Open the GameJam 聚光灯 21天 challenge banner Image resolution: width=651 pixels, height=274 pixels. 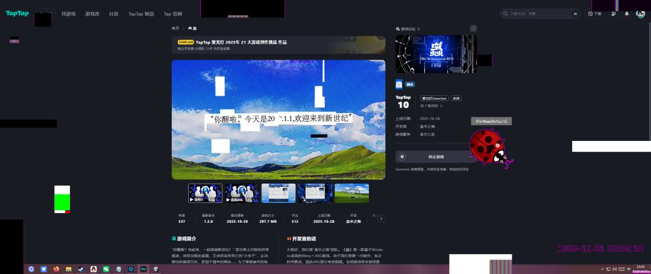pyautogui.click(x=278, y=45)
